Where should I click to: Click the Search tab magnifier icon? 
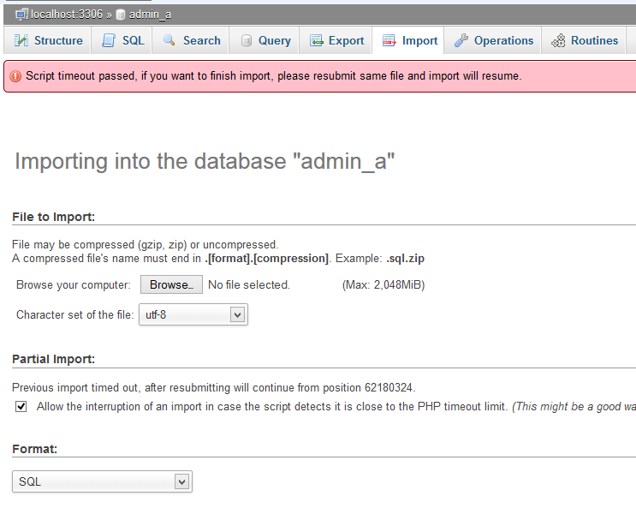[x=169, y=40]
